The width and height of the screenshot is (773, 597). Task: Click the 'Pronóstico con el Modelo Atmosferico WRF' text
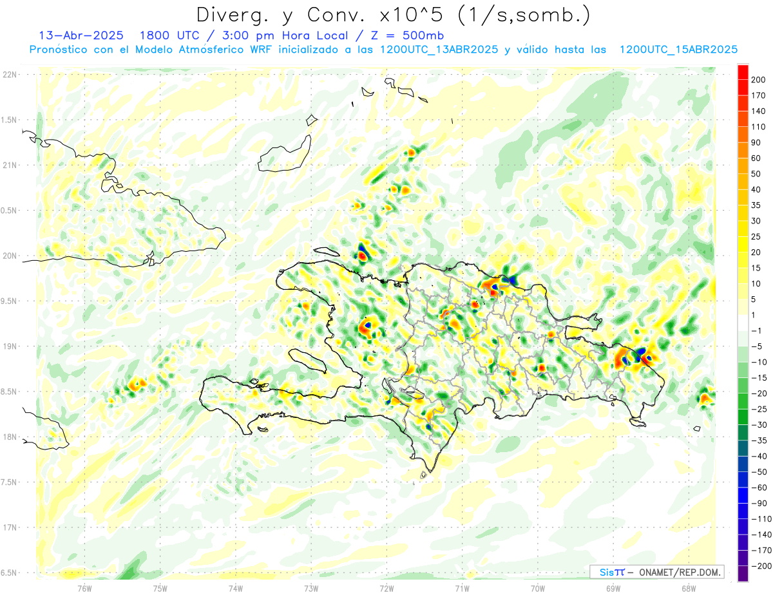pos(152,50)
